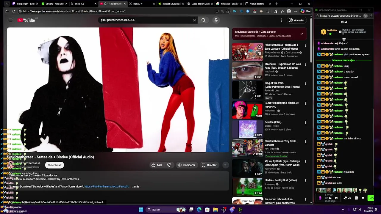Open options for Deletee (Intro) video

pos(305,122)
